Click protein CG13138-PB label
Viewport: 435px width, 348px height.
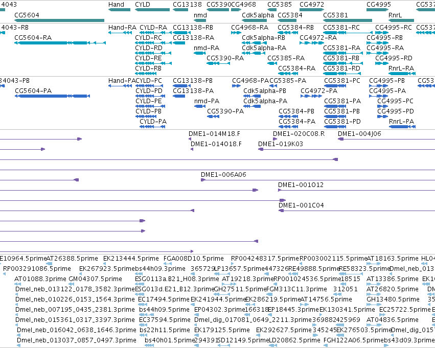[x=193, y=81]
